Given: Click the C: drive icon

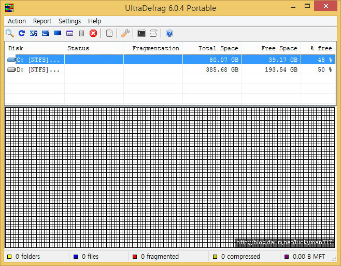Looking at the screenshot, I should pyautogui.click(x=11, y=60).
